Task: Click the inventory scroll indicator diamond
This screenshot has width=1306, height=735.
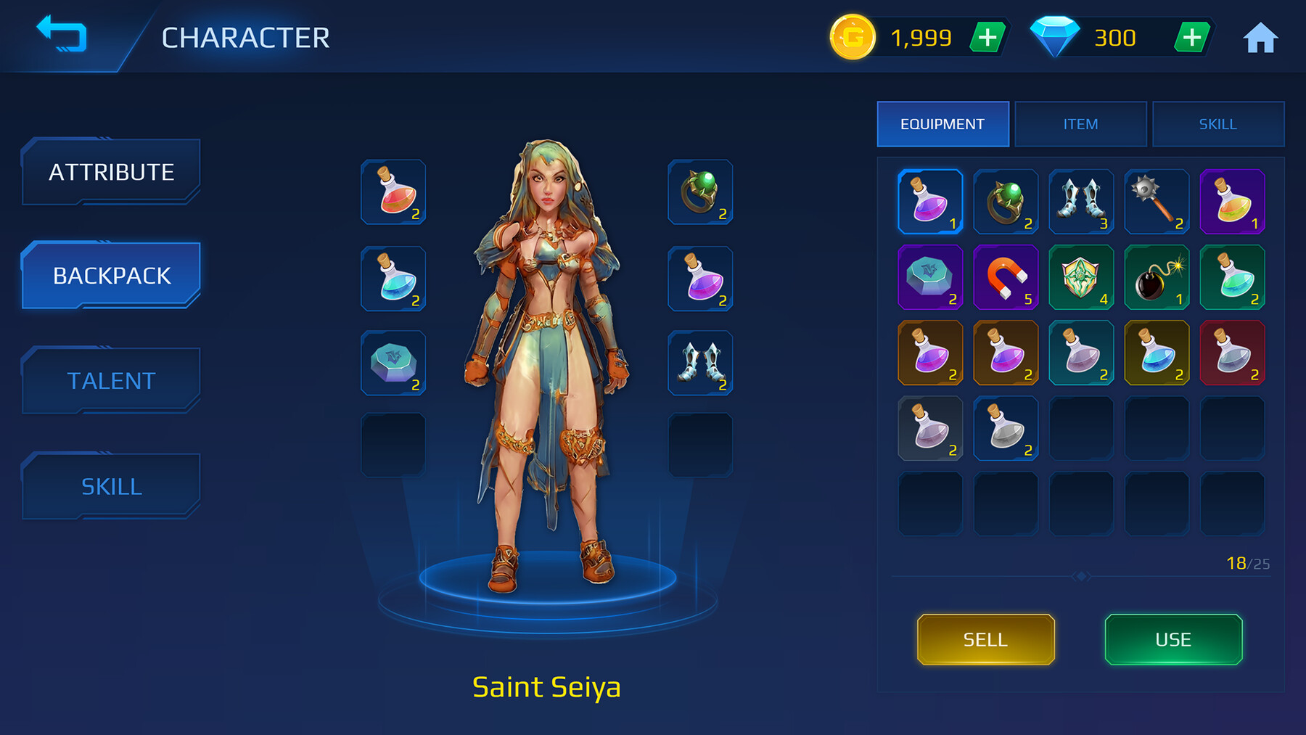Action: pos(1081,576)
